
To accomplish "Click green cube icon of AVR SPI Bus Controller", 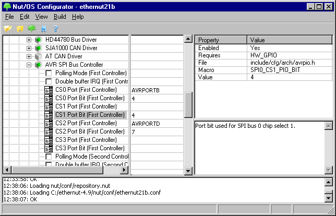I will [39, 65].
